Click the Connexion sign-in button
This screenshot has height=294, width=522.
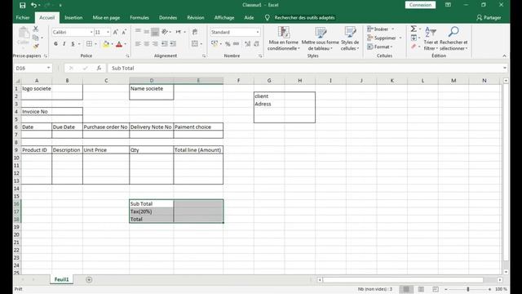(x=420, y=5)
